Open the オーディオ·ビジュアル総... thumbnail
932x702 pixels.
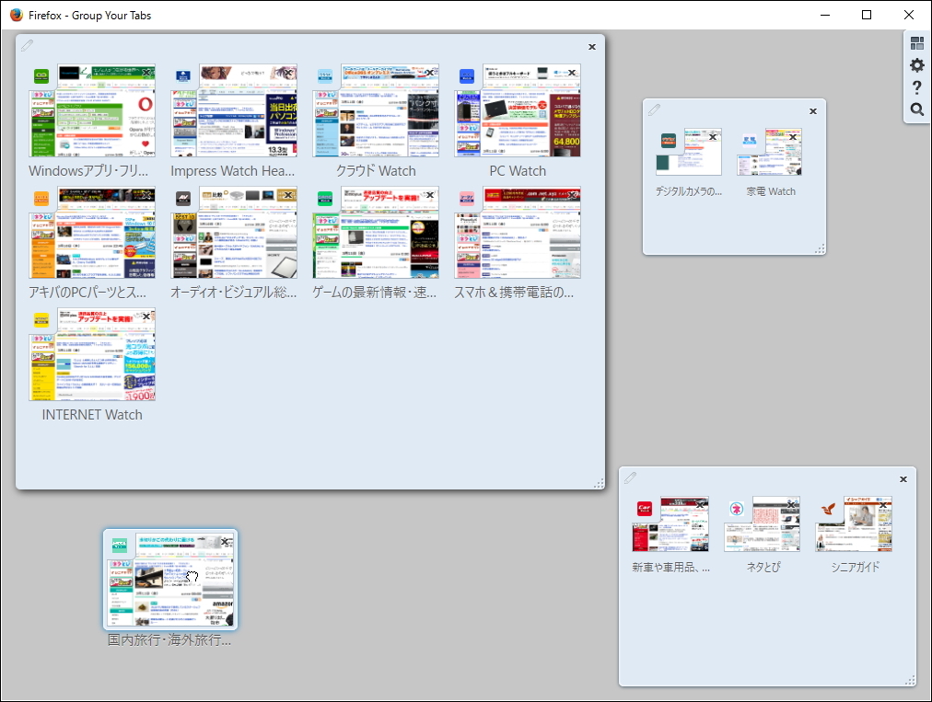[234, 233]
